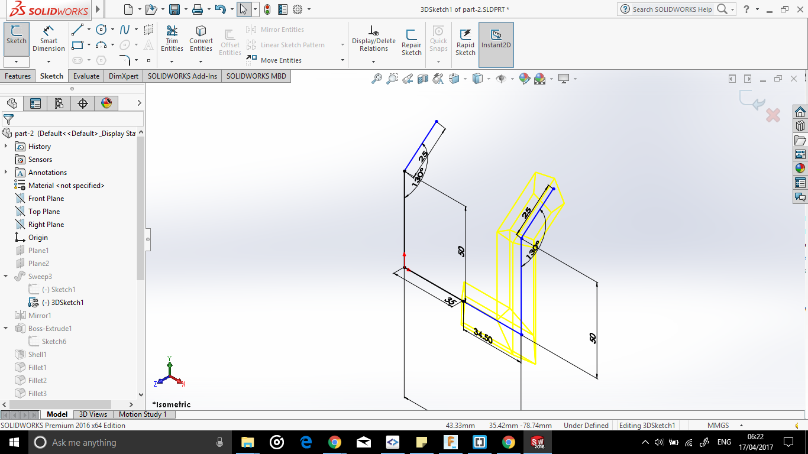Viewport: 808px width, 454px height.
Task: Click Edit Appearance color ball icon
Action: pyautogui.click(x=525, y=79)
